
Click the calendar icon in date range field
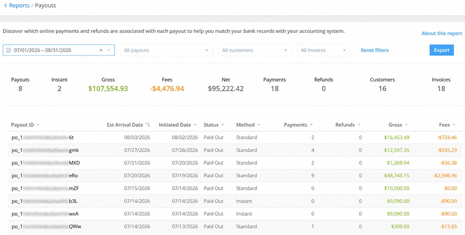(x=8, y=50)
